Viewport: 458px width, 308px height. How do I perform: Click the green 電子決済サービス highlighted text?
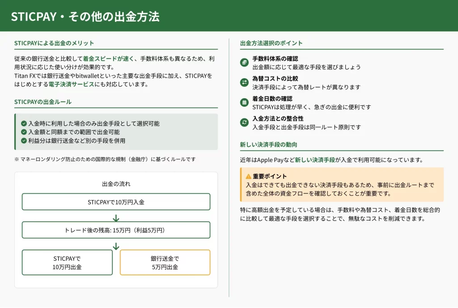(71, 84)
